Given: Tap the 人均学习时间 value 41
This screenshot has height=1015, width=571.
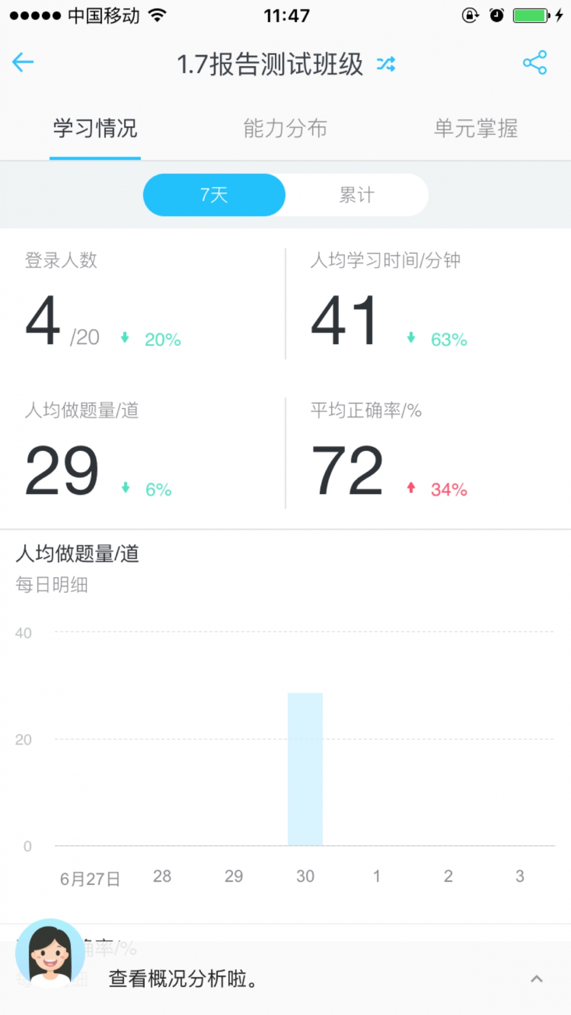Looking at the screenshot, I should click(x=344, y=320).
